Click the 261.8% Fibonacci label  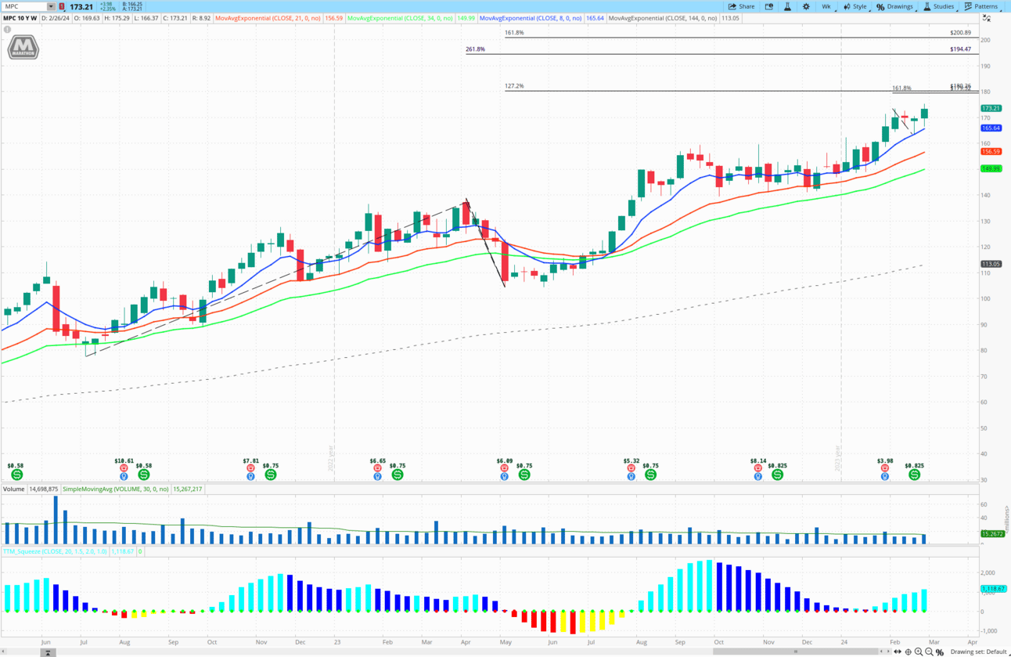point(475,49)
